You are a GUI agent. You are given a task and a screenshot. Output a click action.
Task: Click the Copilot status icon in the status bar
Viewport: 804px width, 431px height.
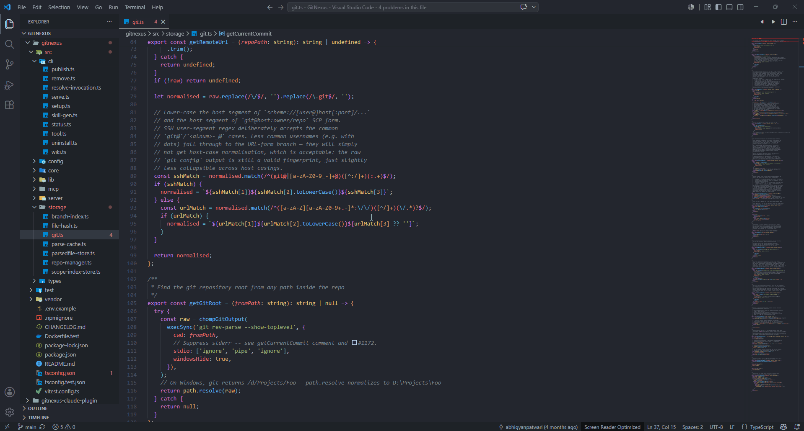[783, 427]
